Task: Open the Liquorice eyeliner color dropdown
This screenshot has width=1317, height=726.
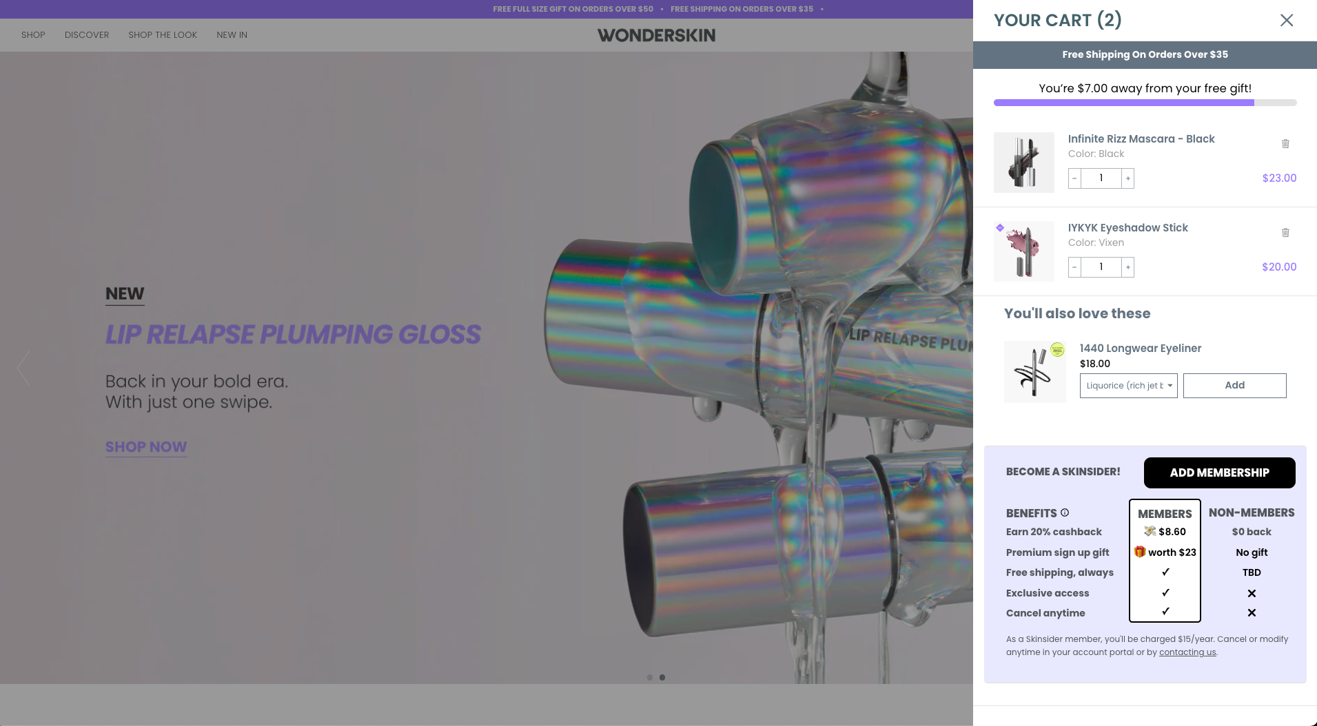Action: (1128, 386)
